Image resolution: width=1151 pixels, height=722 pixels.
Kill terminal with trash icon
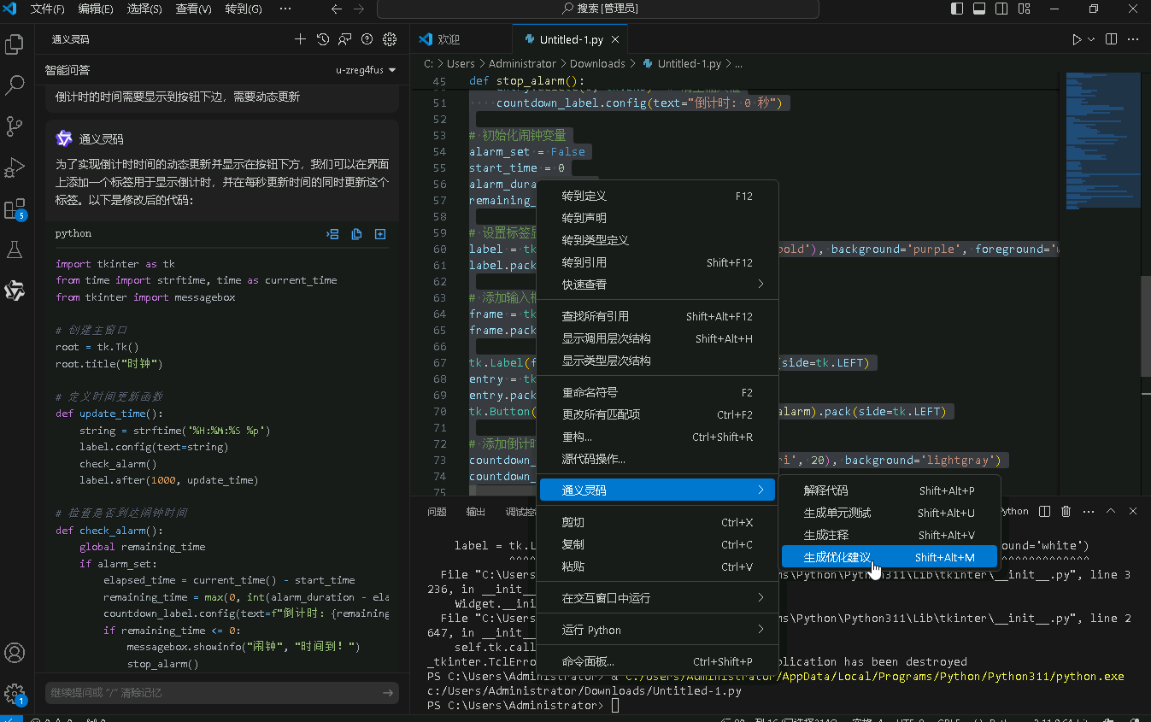click(1066, 511)
